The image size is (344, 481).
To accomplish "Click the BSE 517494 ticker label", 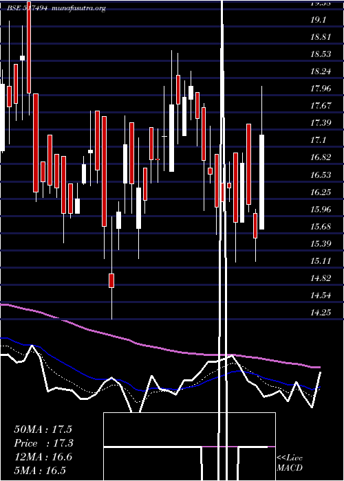I will 28,8.
